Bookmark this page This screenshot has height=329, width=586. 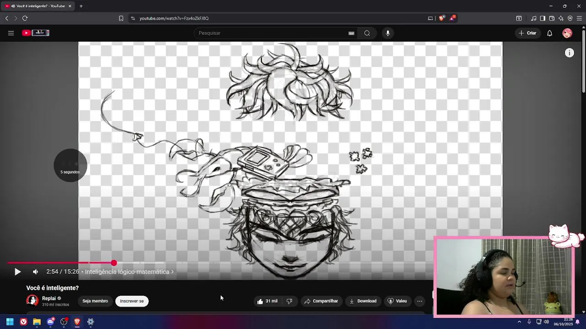tap(121, 18)
